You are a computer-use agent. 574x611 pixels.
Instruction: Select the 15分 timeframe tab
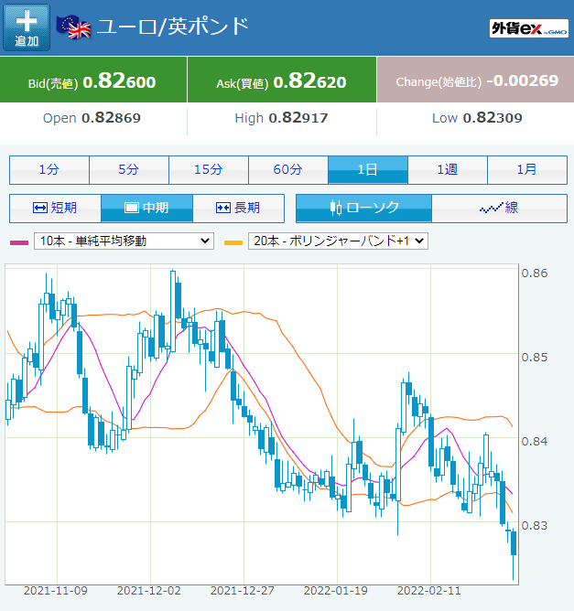[x=209, y=170]
